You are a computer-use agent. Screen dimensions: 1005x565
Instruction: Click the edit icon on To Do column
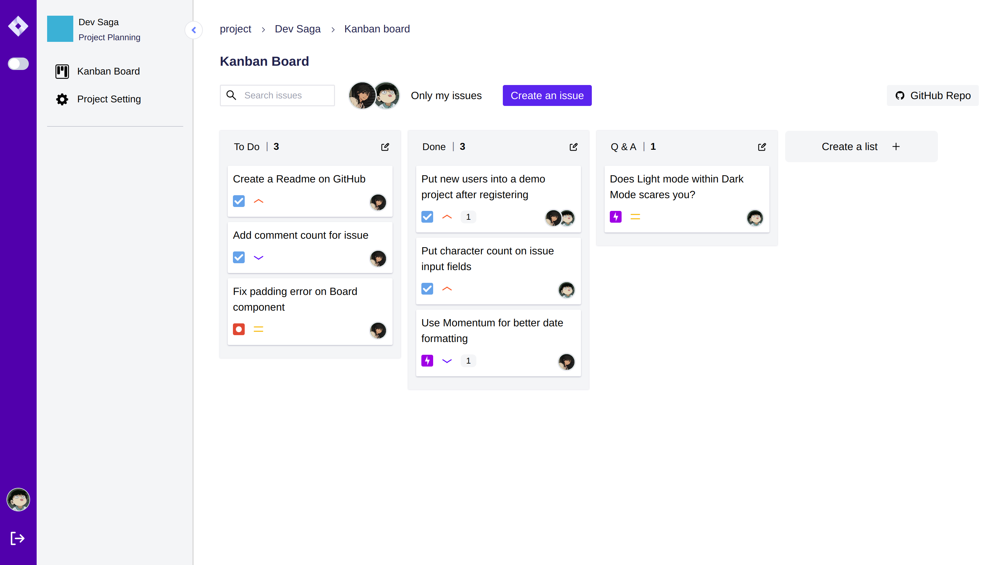(x=384, y=146)
